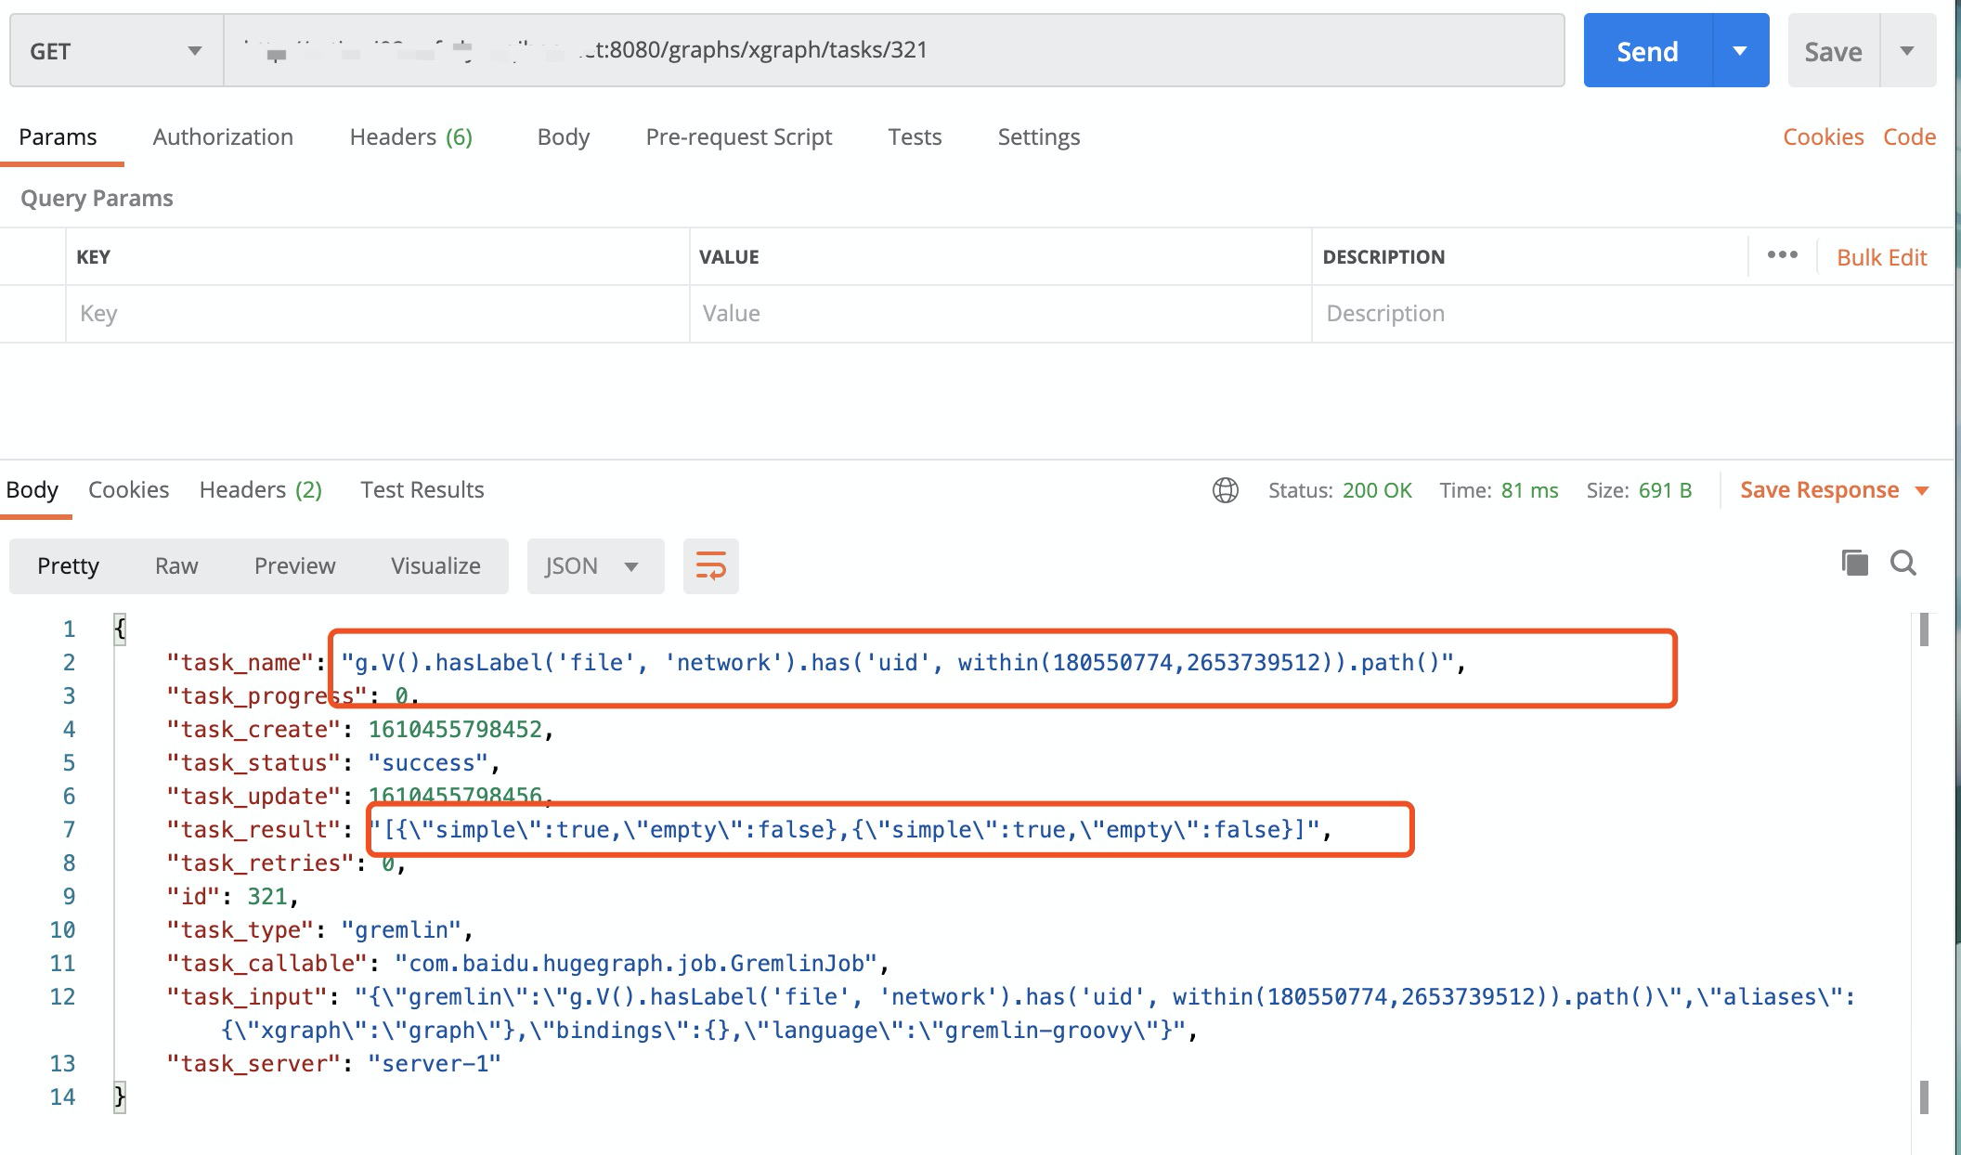Screen dimensions: 1961x1155
Task: Open search within the response body
Action: tap(1903, 564)
